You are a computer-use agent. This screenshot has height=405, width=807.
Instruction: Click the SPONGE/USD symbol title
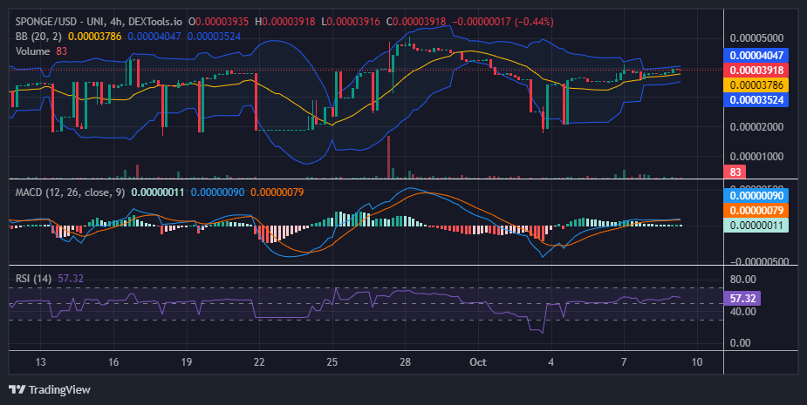click(x=99, y=22)
